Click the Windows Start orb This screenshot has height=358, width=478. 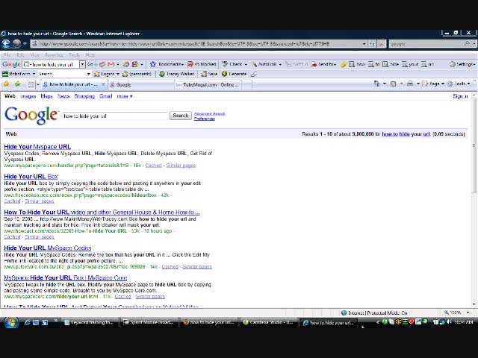coord(11,322)
